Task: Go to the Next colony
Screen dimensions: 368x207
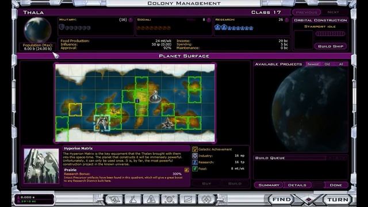Action: point(333,12)
